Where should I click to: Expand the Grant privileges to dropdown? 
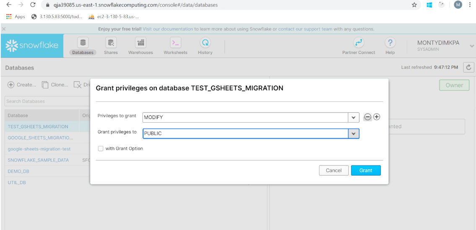tap(354, 134)
